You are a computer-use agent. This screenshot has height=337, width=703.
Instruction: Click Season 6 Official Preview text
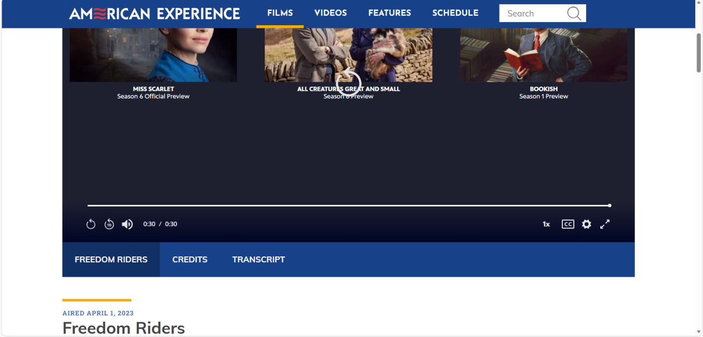coord(153,96)
